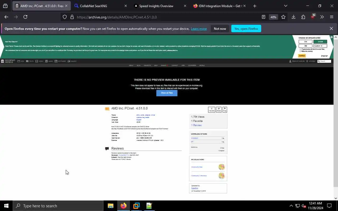This screenshot has height=211, width=338.
Task: Reload the current archive.org page
Action: (25, 17)
